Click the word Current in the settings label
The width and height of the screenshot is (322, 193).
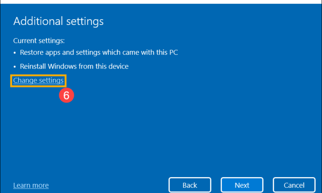pyautogui.click(x=25, y=41)
